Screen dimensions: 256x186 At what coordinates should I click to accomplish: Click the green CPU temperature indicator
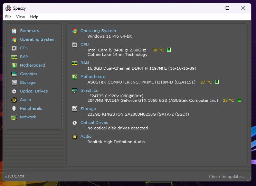pyautogui.click(x=169, y=50)
